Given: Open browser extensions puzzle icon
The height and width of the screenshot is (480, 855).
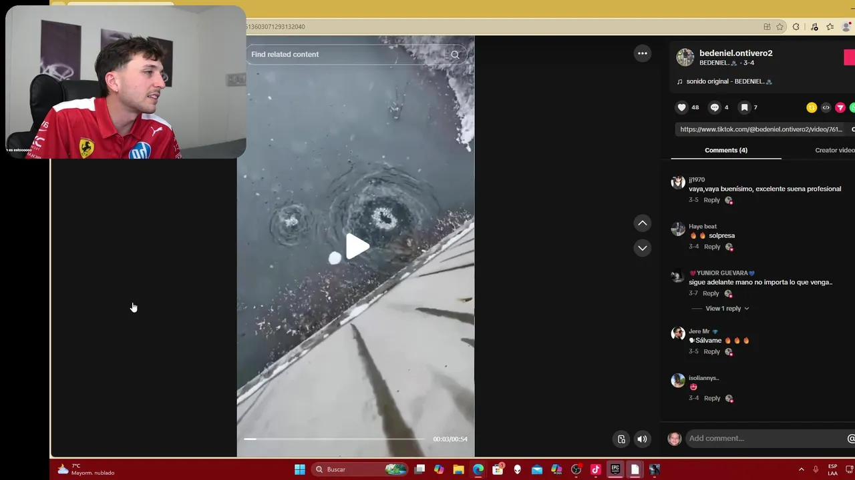Looking at the screenshot, I should pyautogui.click(x=796, y=27).
